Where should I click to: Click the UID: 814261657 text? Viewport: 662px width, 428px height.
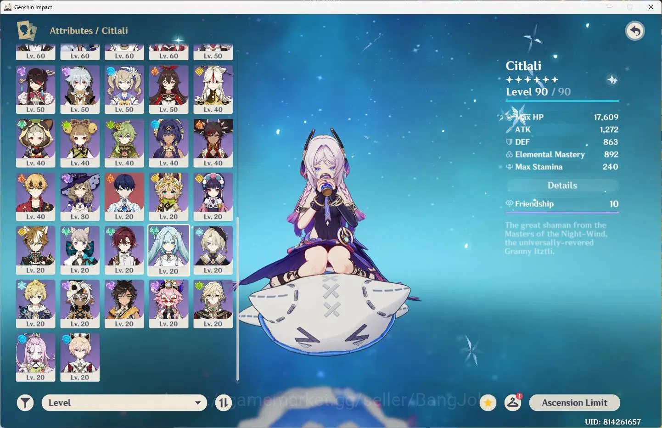pyautogui.click(x=612, y=422)
